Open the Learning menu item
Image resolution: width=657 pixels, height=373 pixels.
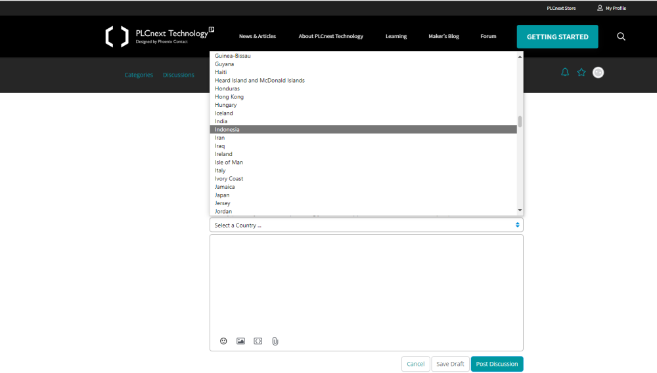pyautogui.click(x=396, y=37)
